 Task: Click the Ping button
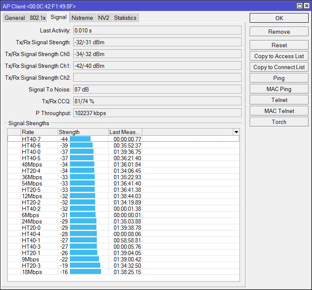(x=279, y=78)
